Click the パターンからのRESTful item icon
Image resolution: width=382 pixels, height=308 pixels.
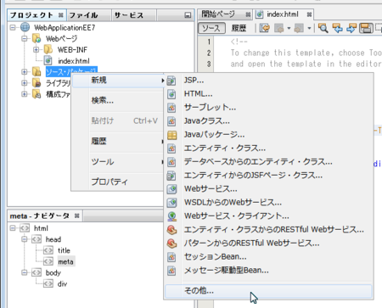pos(171,244)
